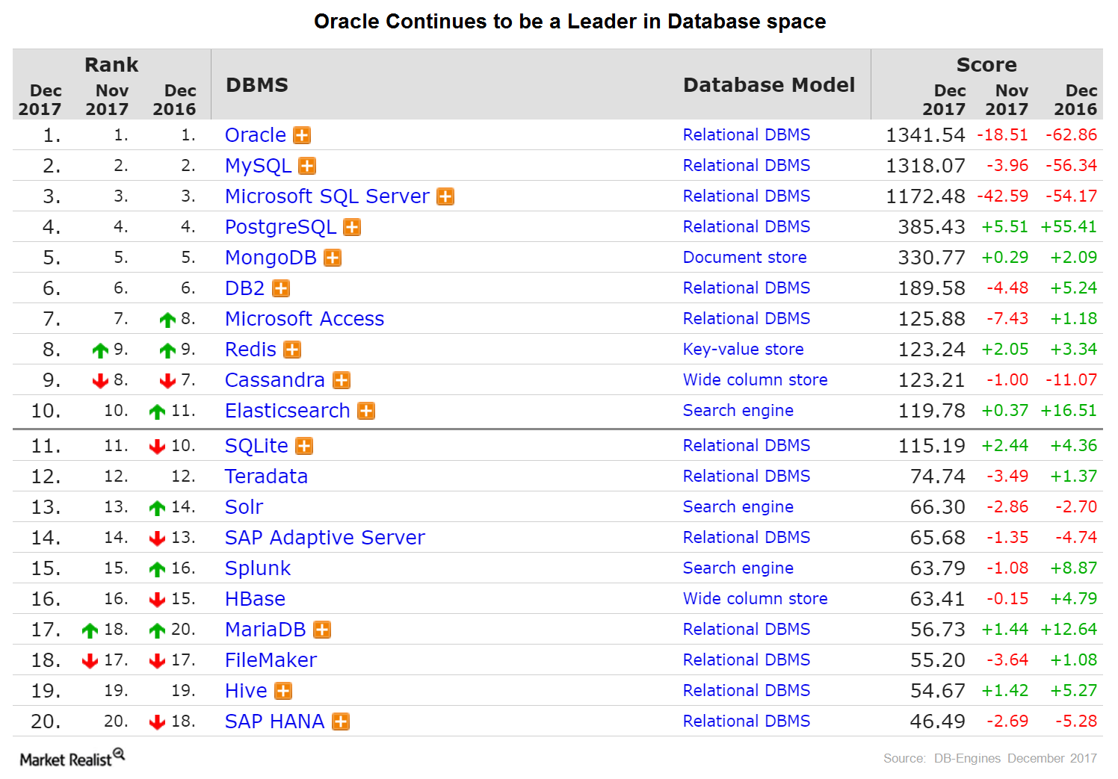Click the plus icon next to MongoDB
Image resolution: width=1118 pixels, height=779 pixels.
333,258
